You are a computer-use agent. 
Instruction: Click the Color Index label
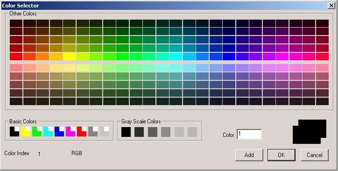[17, 153]
